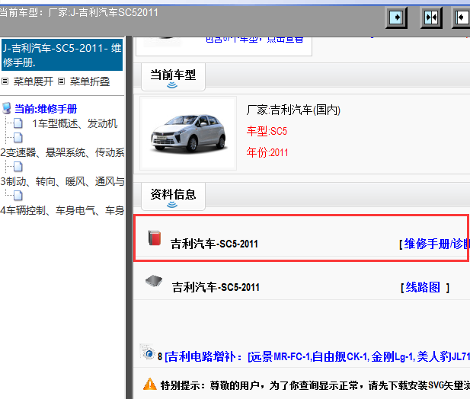Viewport: 470px width, 399px height.
Task: Click the page icon above 4车辆控制 chapter
Action: pos(18,195)
